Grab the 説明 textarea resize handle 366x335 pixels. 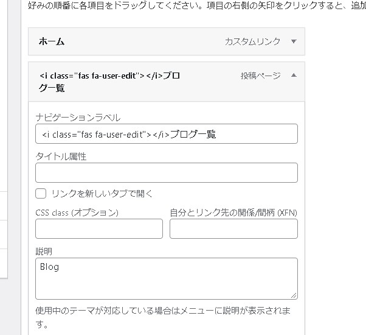coord(294,295)
